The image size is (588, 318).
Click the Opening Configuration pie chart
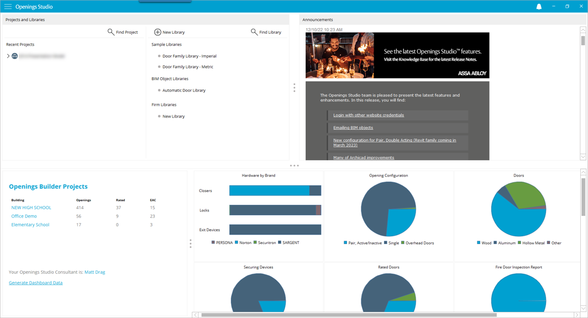[389, 209]
